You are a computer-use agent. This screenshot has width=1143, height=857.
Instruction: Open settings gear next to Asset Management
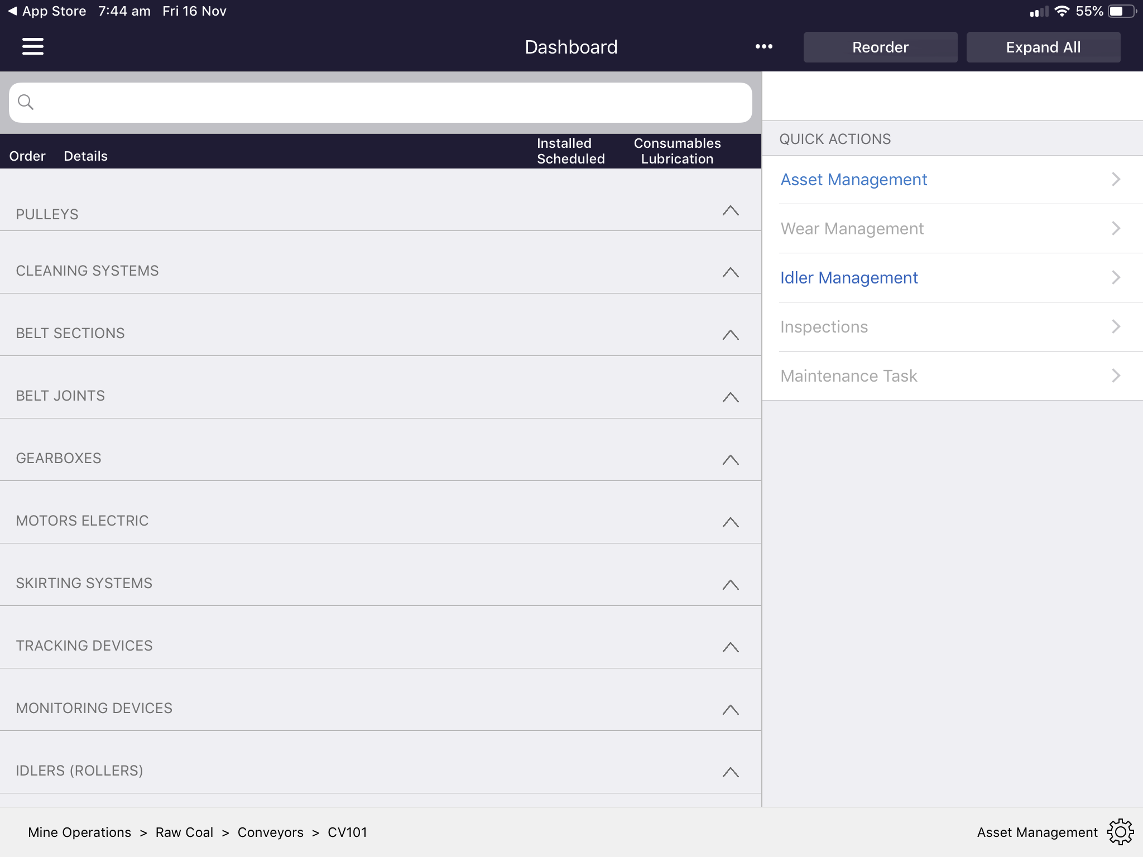tap(1121, 832)
